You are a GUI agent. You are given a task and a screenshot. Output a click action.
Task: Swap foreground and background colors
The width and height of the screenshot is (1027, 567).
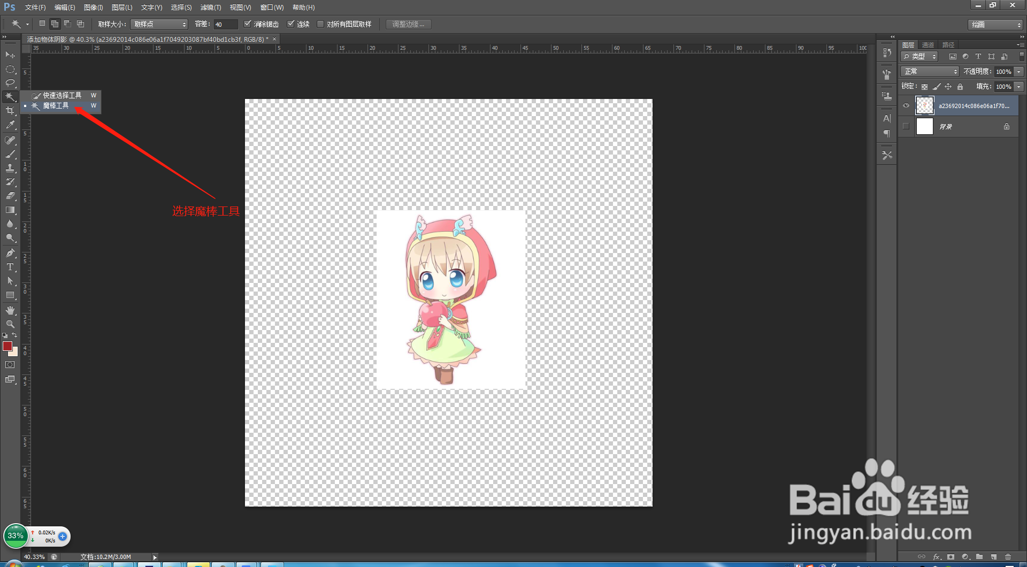point(15,335)
